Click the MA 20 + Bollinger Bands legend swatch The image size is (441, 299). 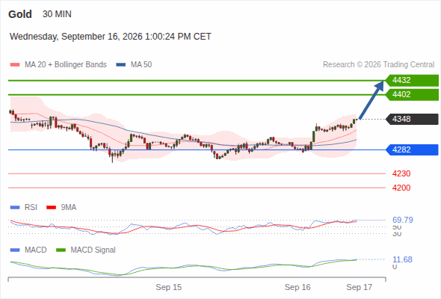[15, 65]
